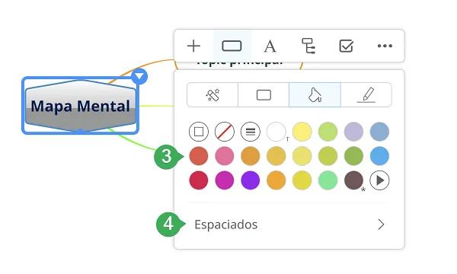457x274 pixels.
Task: Click the plus add topic icon
Action: click(x=193, y=46)
